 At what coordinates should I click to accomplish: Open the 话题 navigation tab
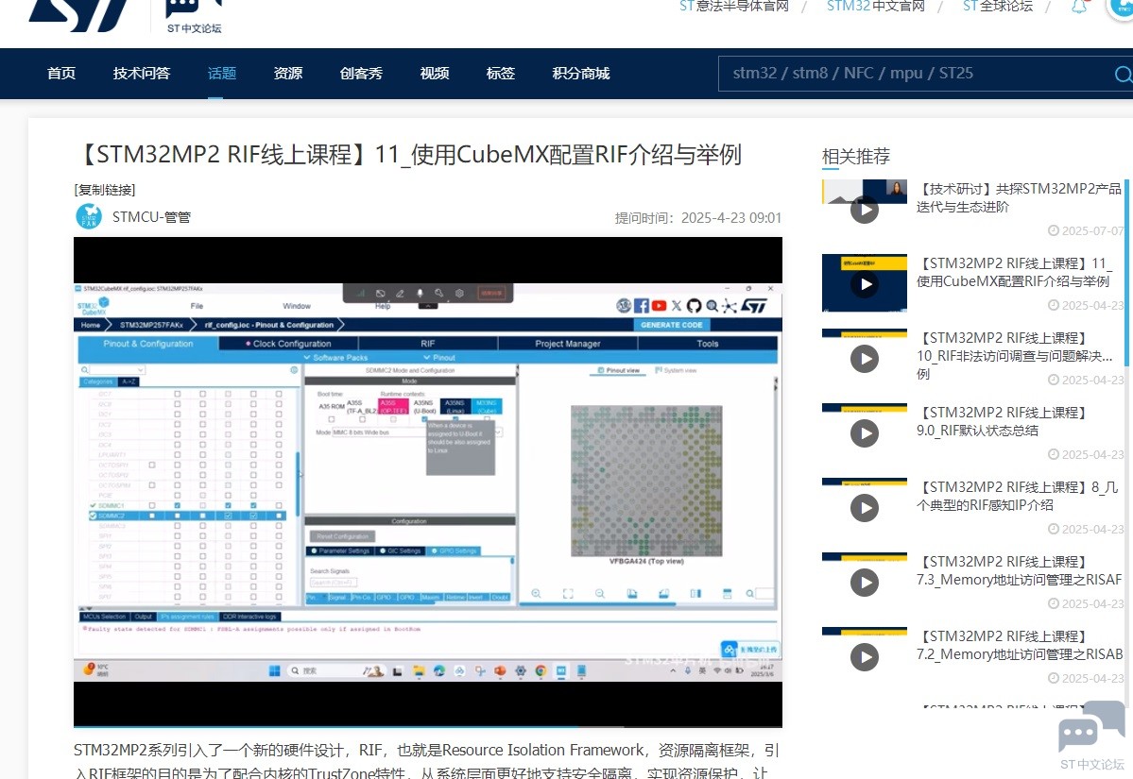pos(222,73)
